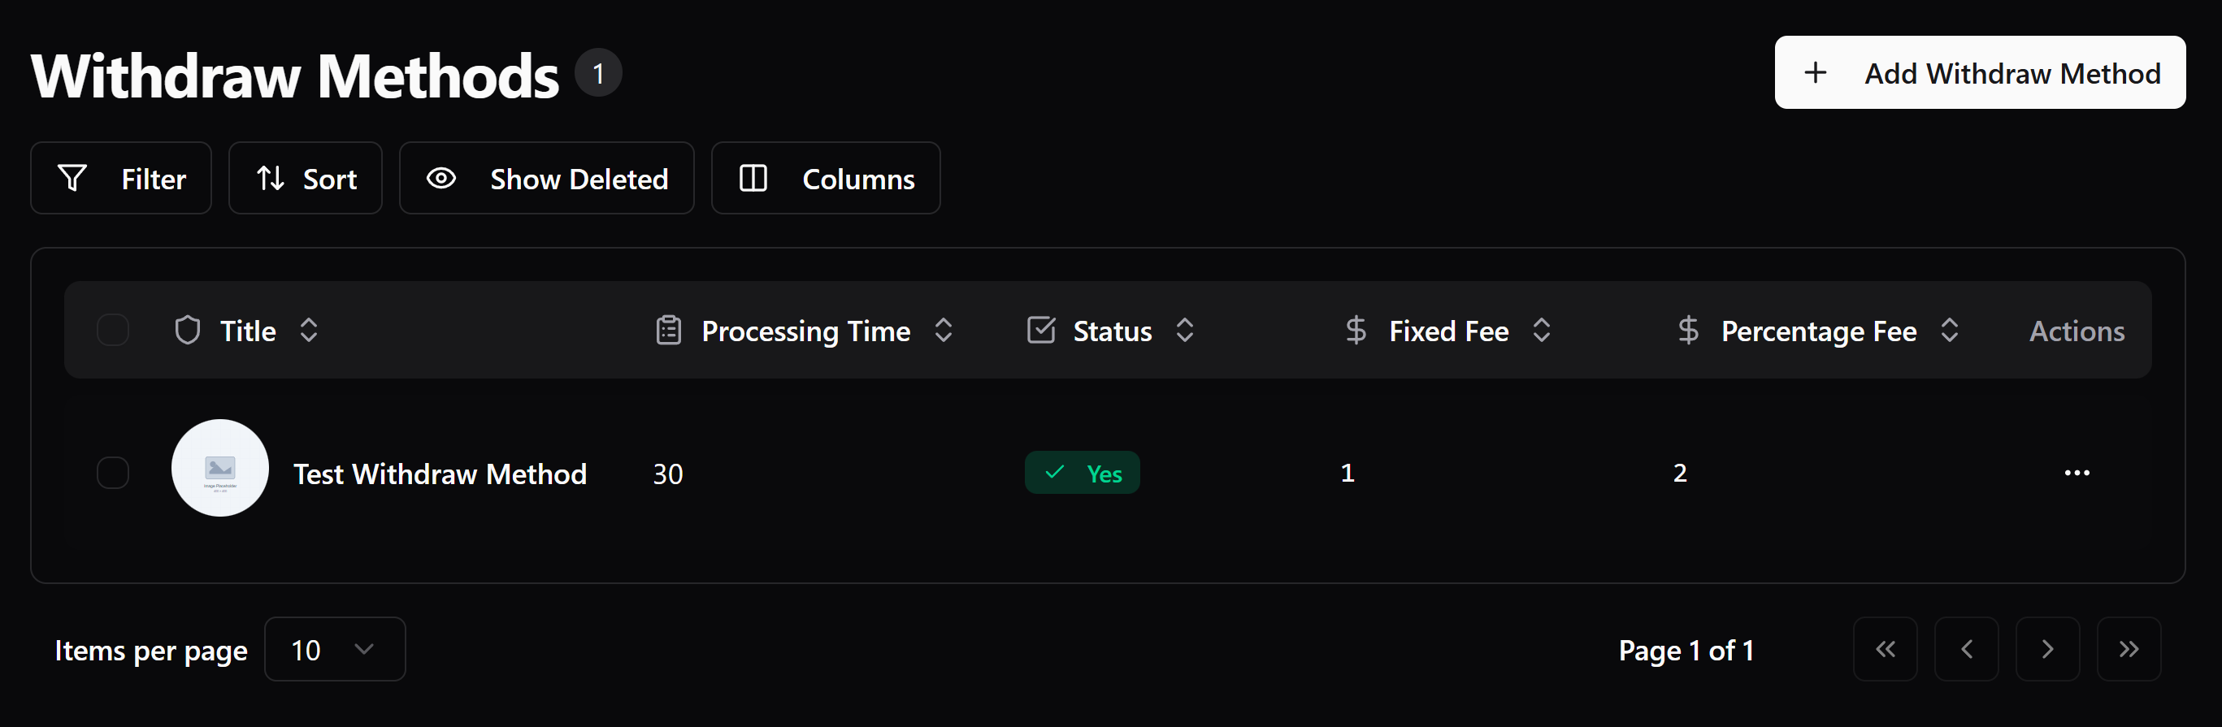This screenshot has width=2222, height=727.
Task: Click the Filter funnel icon
Action: click(x=73, y=179)
